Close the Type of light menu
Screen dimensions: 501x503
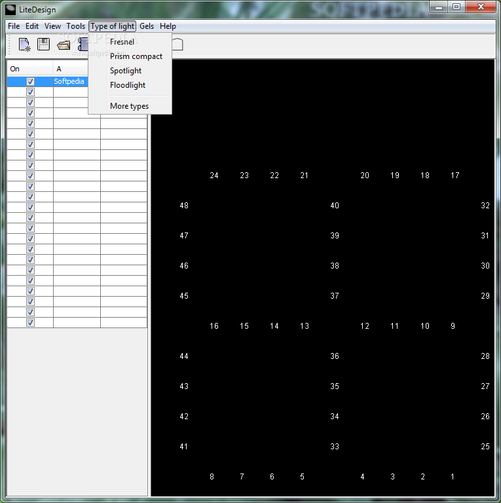point(112,26)
